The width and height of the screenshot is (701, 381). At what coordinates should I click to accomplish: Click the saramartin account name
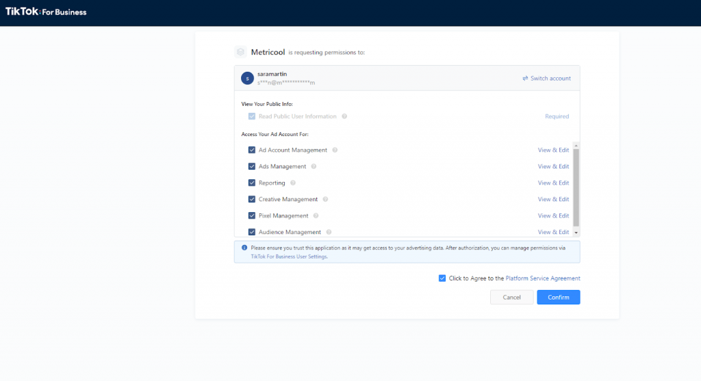point(272,74)
